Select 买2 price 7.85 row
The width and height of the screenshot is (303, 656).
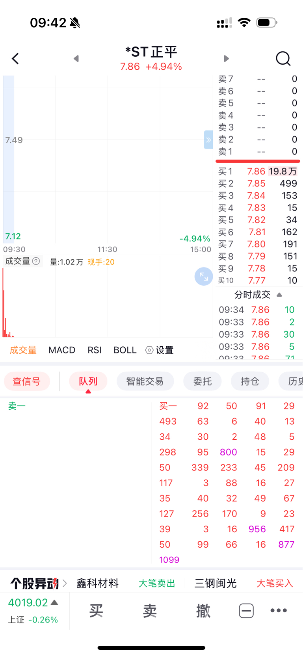pos(258,184)
